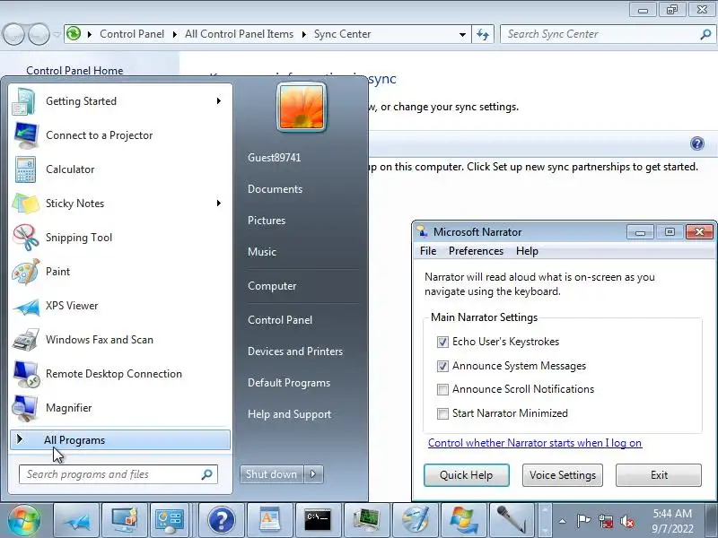Expand the Getting Started submenu arrow
Image resolution: width=718 pixels, height=538 pixels.
219,100
